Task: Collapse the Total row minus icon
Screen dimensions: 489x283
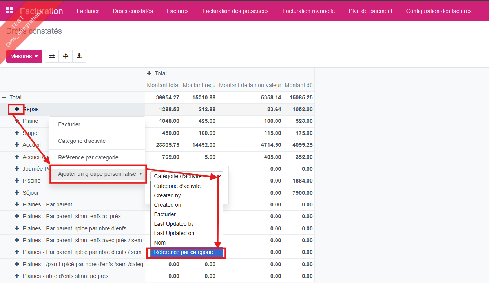Action: point(4,97)
